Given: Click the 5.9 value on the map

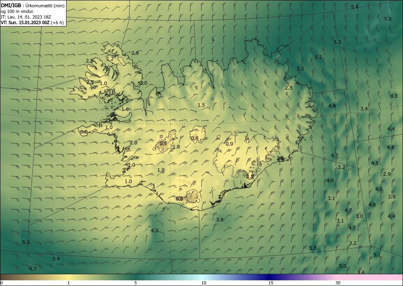Looking at the screenshot, I should [x=388, y=19].
